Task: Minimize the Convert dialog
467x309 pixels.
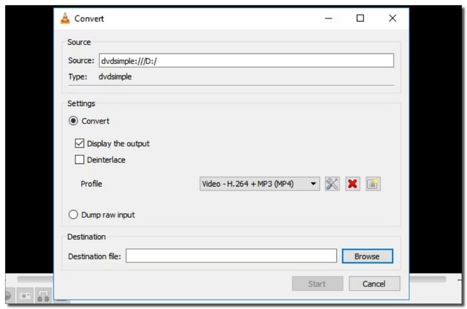Action: coord(328,19)
